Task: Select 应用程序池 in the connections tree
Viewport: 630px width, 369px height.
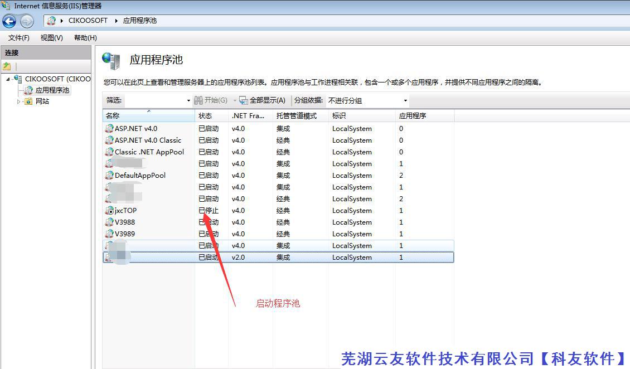Action: click(52, 90)
